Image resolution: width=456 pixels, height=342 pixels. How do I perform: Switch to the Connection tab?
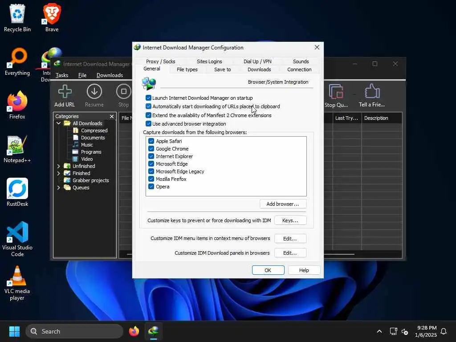tap(299, 69)
